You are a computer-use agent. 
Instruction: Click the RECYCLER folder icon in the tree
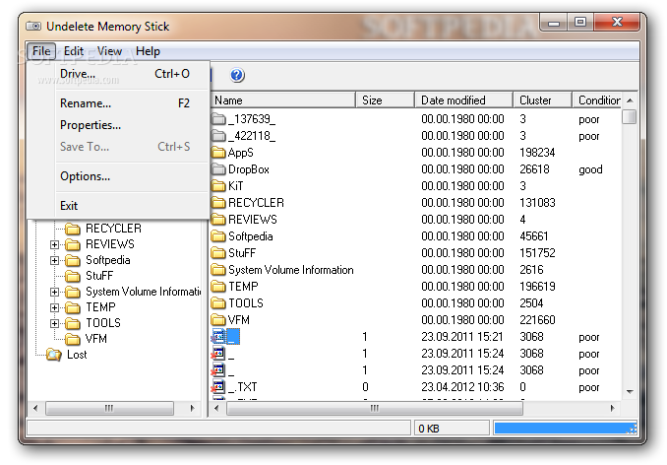tap(73, 229)
